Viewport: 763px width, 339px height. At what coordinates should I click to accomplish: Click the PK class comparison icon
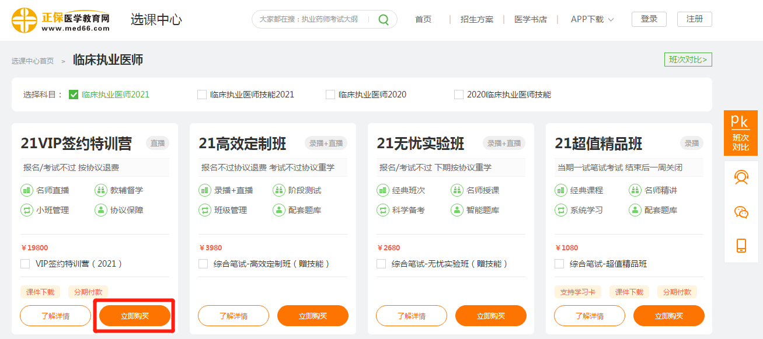tap(740, 131)
